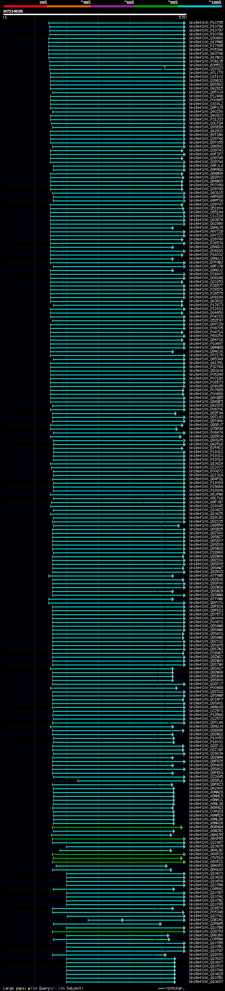
Task: Open hit UniRef100_Q84LN2
Action: pos(206,851)
